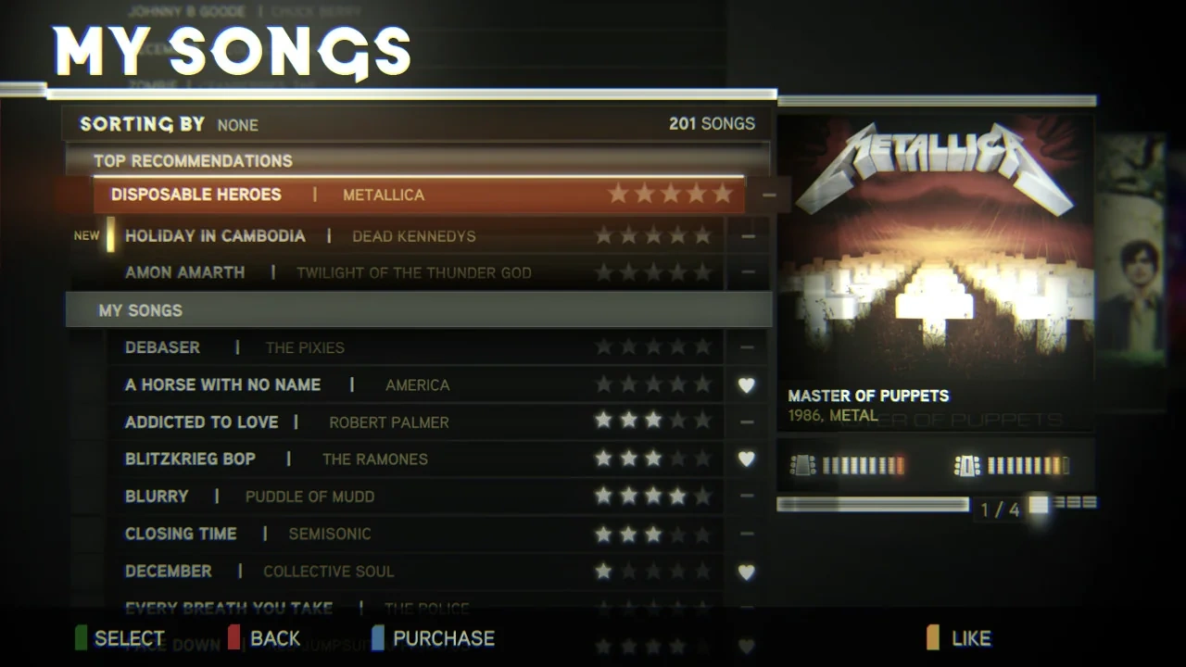Click the album page progress bar
This screenshot has width=1186, height=667.
(x=873, y=505)
